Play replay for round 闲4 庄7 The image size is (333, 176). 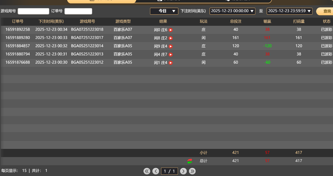(x=171, y=55)
